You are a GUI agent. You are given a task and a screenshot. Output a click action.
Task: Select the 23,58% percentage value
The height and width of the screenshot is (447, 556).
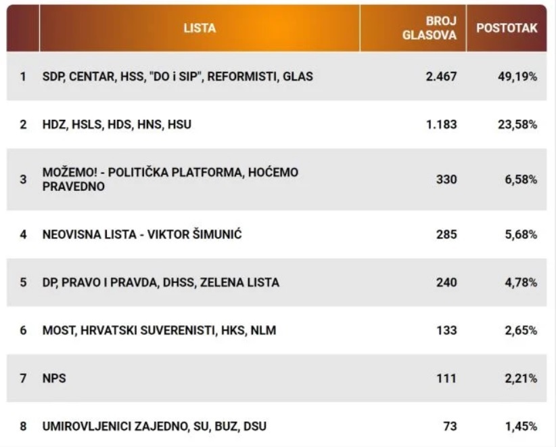517,124
